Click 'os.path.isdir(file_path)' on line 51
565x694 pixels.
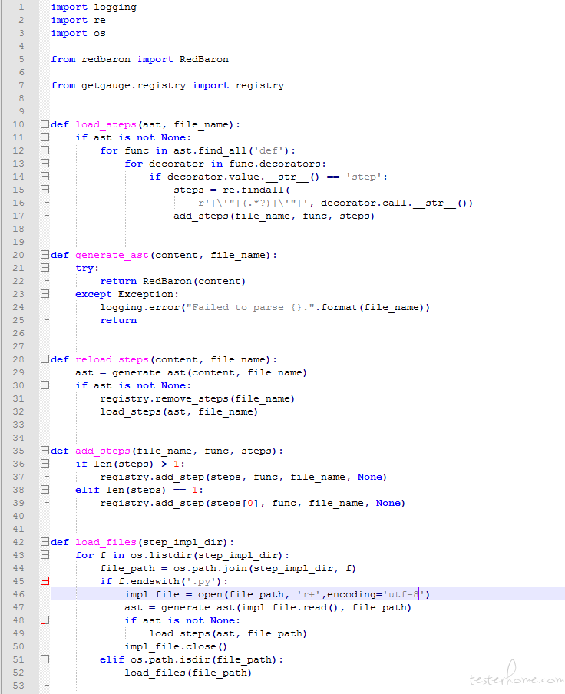coord(203,660)
